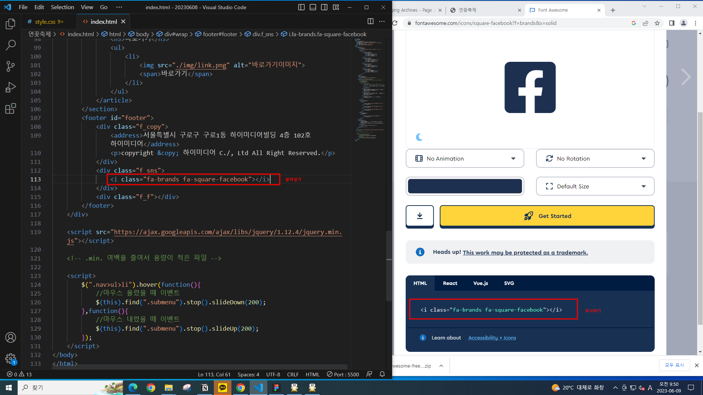Open the Edit menu
Image resolution: width=703 pixels, height=395 pixels.
point(39,7)
